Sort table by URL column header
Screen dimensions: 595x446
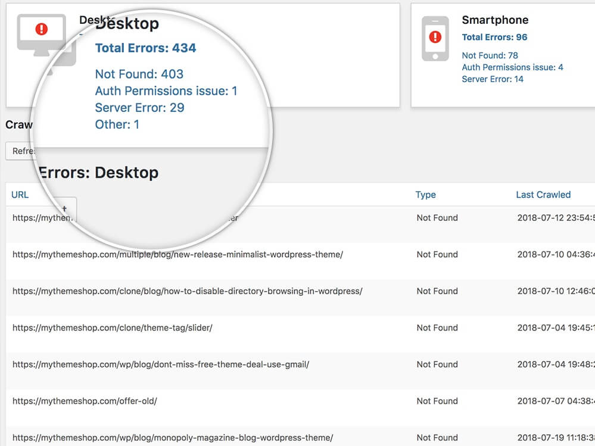pyautogui.click(x=20, y=195)
